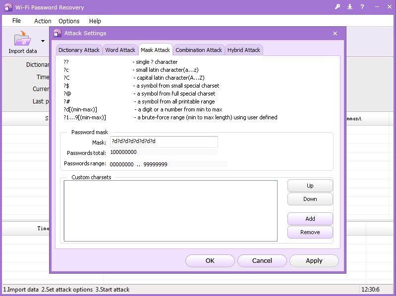
Task: Click inside the Custom charsets list box
Action: pos(170,211)
